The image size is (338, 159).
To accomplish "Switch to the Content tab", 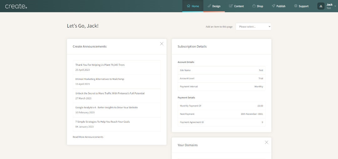I will click(x=236, y=6).
